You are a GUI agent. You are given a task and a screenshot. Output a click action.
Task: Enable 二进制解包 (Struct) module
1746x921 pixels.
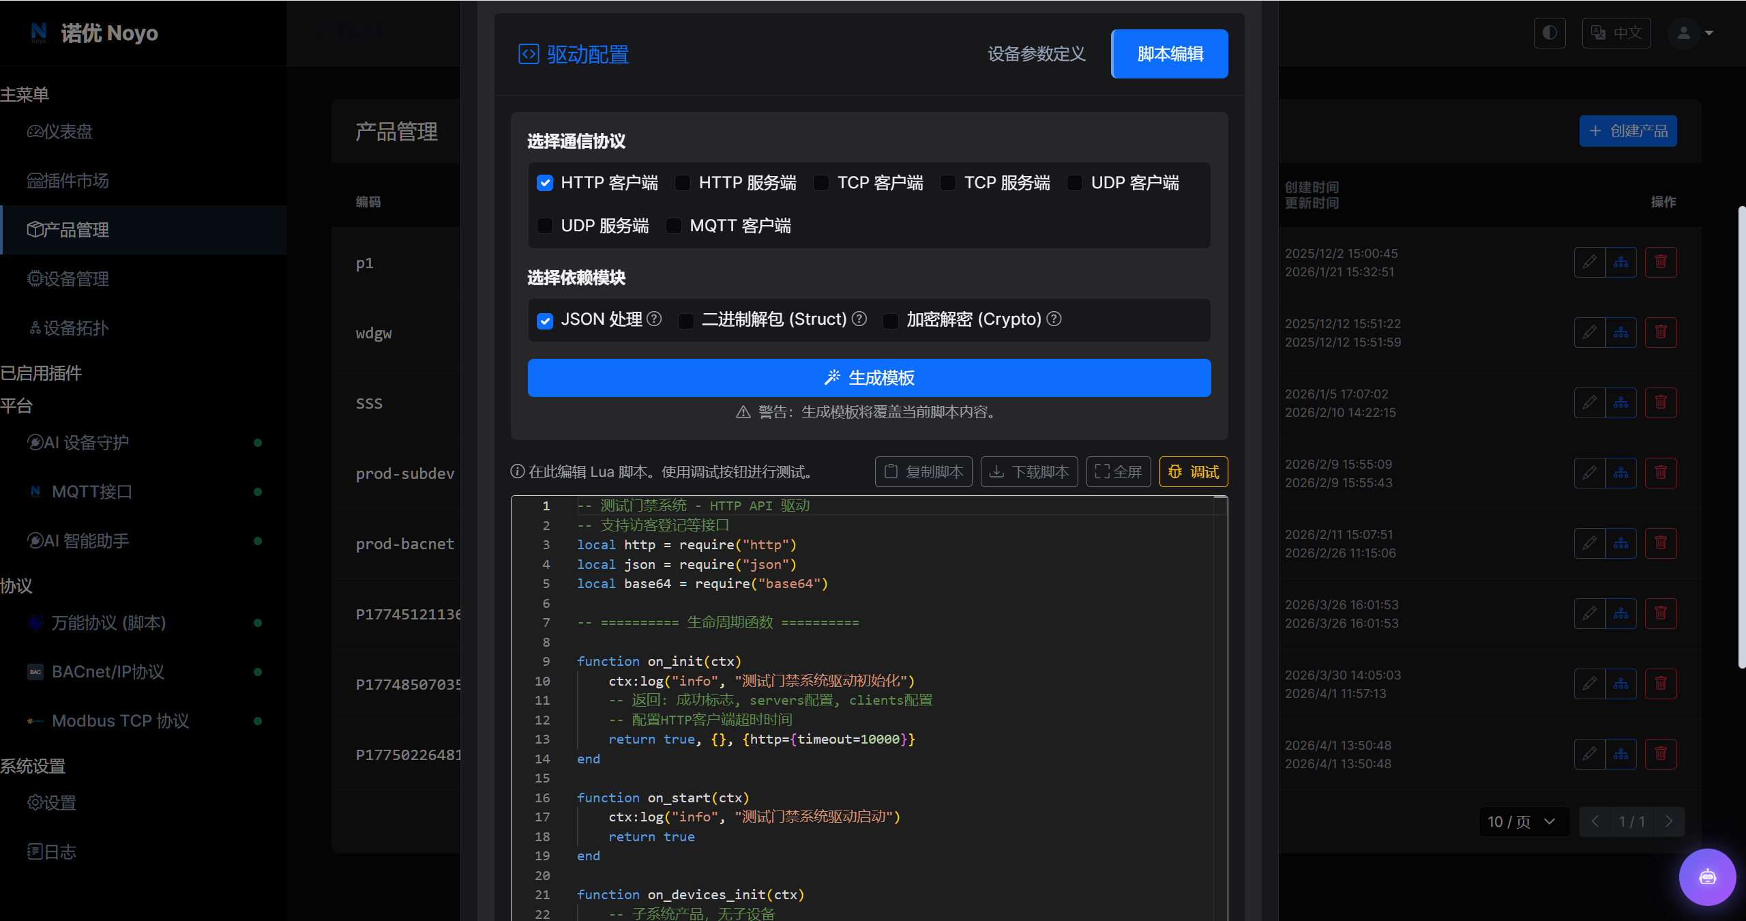[x=686, y=320]
